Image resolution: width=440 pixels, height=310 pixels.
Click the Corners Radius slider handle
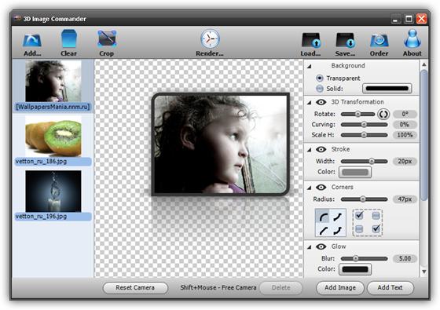point(363,199)
